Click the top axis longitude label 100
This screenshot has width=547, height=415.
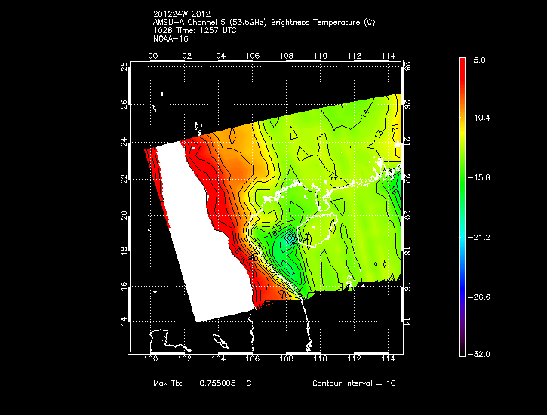(150, 55)
